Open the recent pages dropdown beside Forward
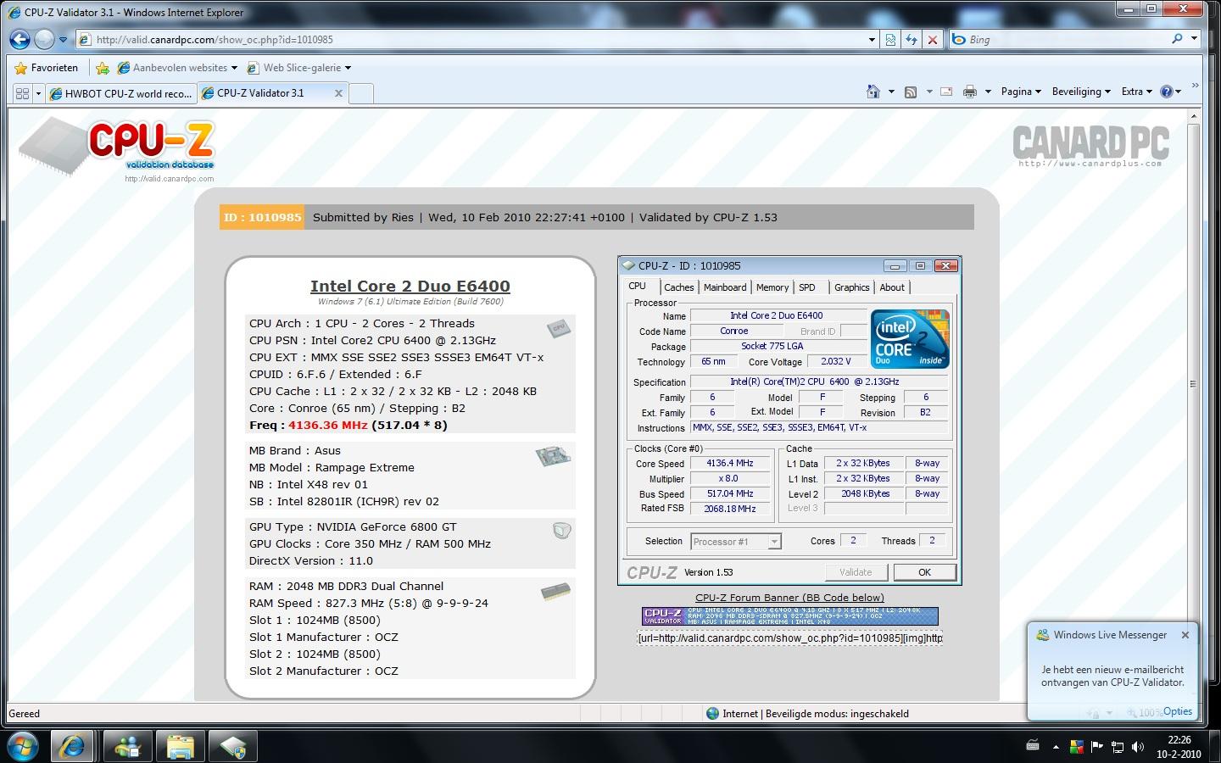The width and height of the screenshot is (1221, 763). 63,39
